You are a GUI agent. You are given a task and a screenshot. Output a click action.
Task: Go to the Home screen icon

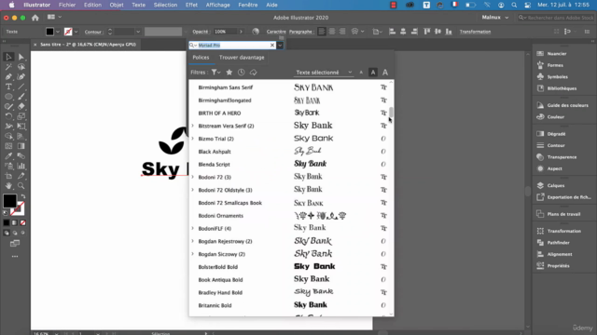click(35, 18)
